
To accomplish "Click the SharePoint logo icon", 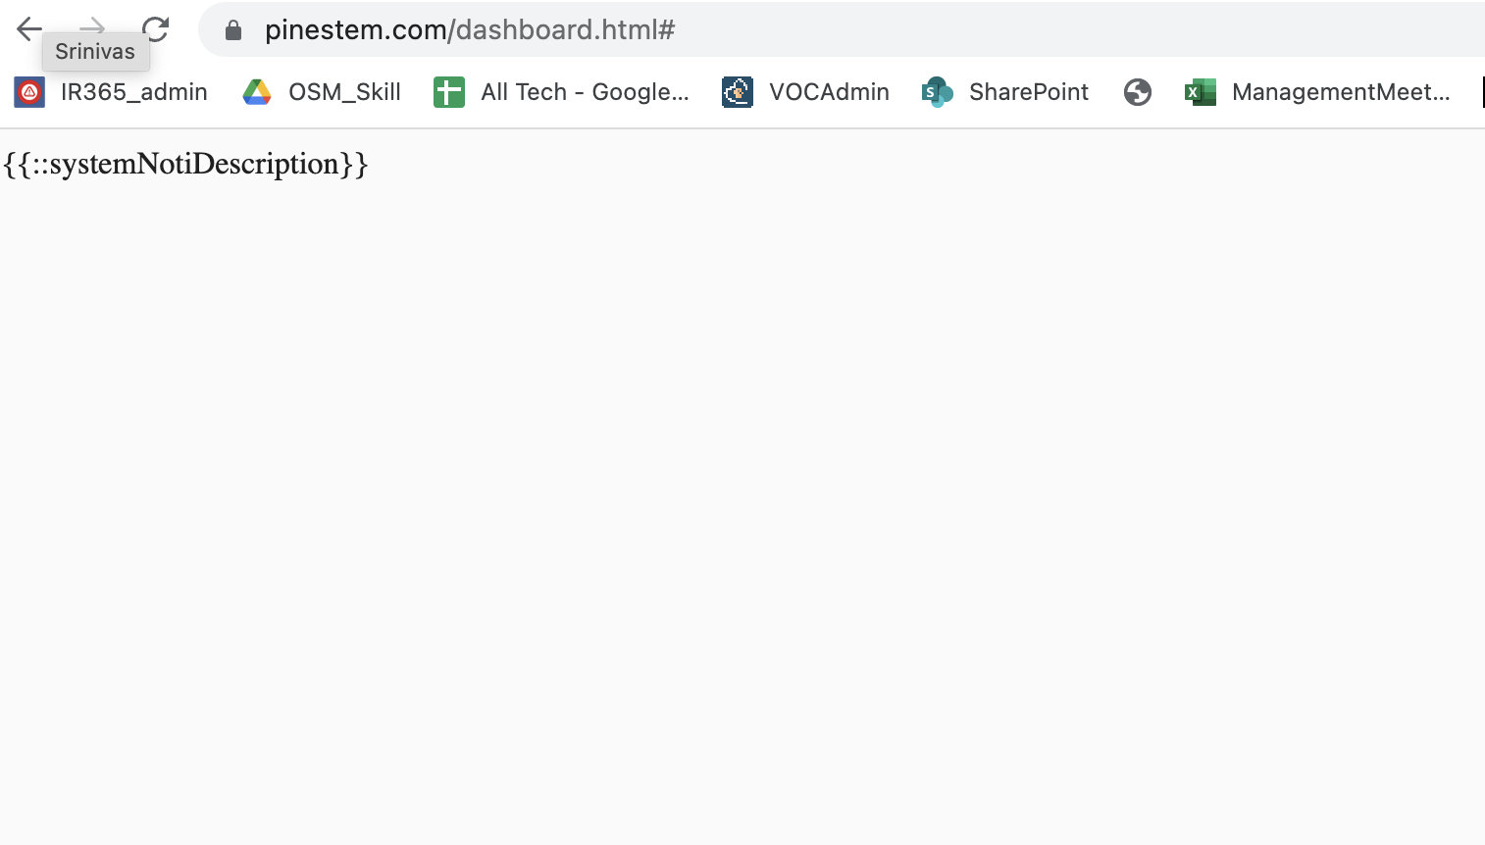I will point(938,92).
